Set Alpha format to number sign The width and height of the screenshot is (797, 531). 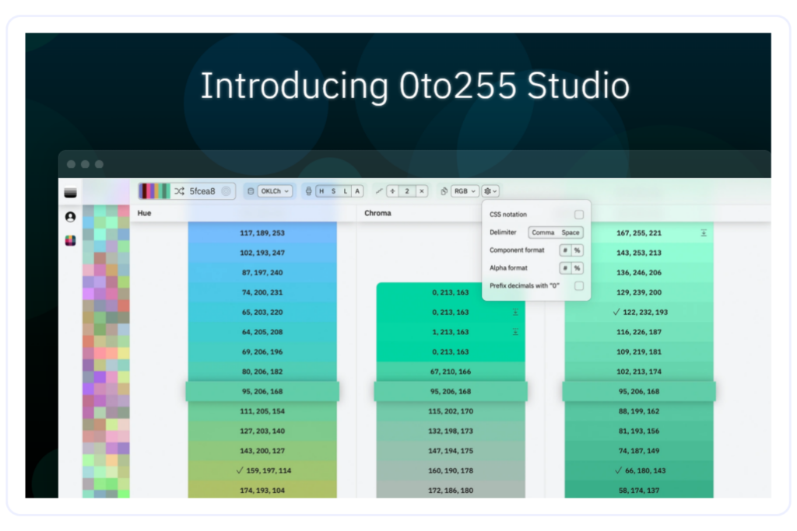click(565, 268)
